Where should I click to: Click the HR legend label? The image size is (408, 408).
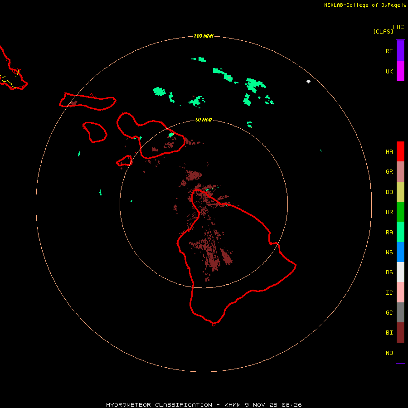point(389,212)
